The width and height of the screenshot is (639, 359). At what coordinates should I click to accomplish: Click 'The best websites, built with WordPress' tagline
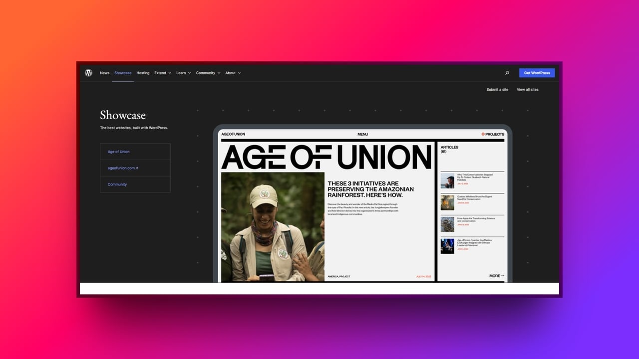pyautogui.click(x=134, y=128)
